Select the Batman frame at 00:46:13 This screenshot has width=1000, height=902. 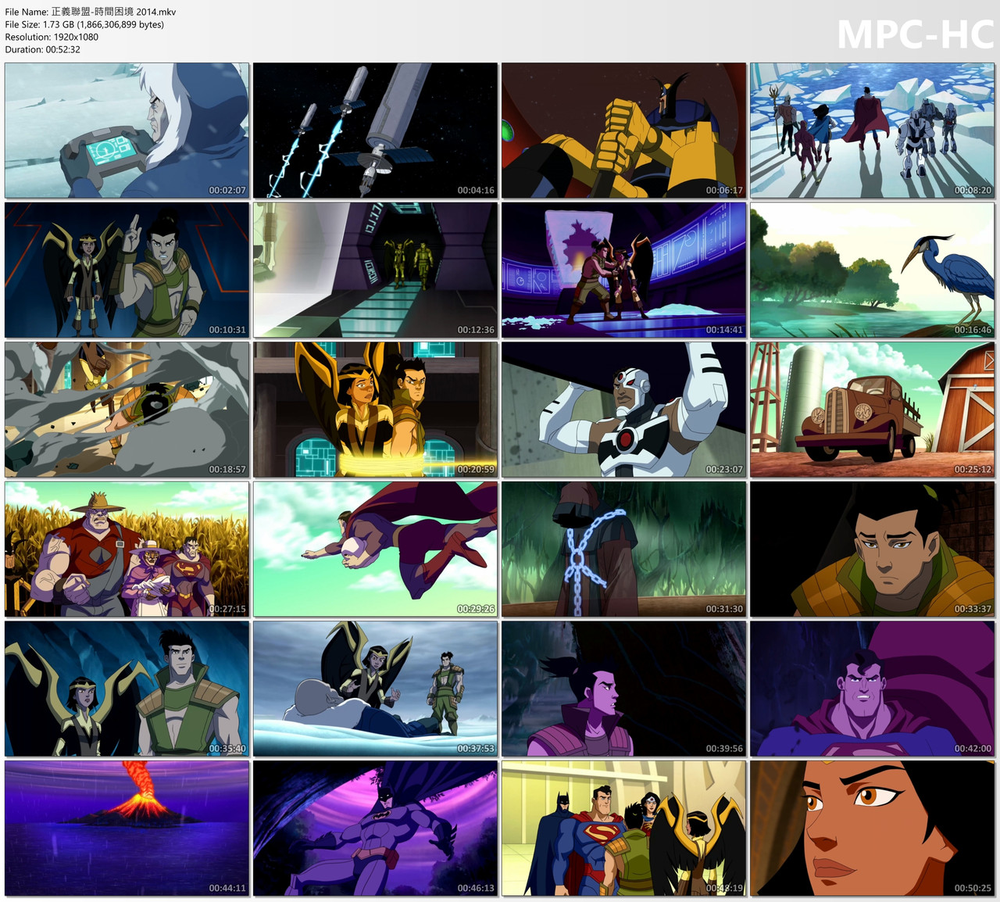pyautogui.click(x=375, y=829)
